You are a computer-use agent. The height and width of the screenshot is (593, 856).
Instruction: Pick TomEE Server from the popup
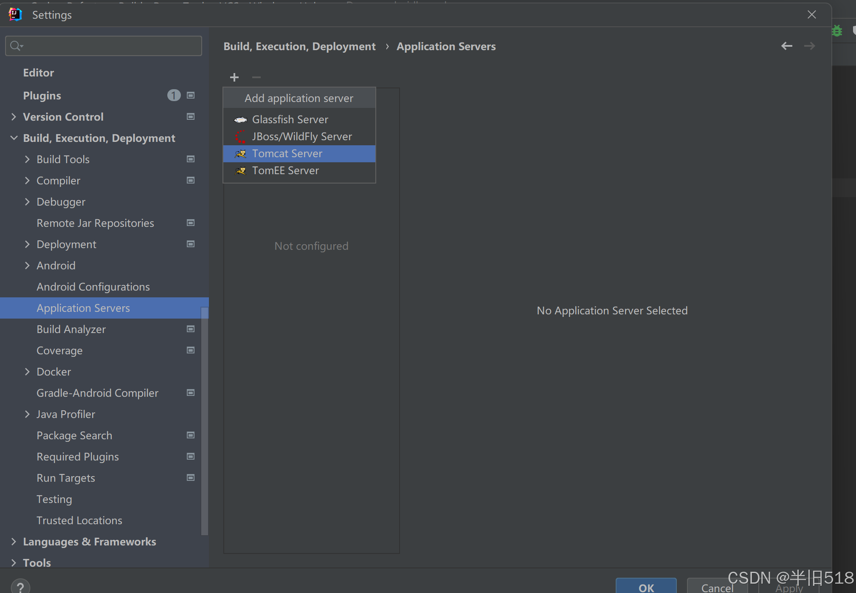click(x=299, y=171)
